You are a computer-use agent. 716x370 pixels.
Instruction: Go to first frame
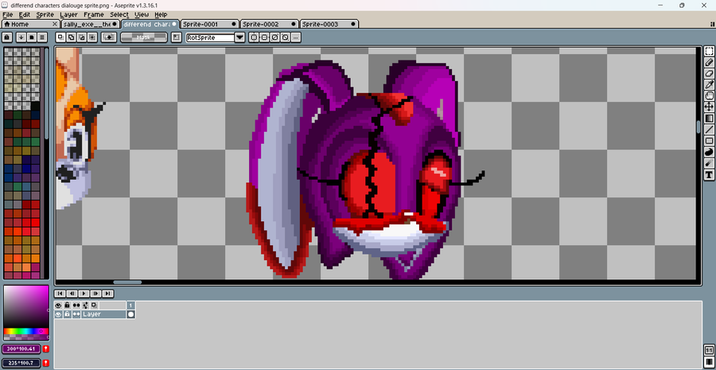tap(60, 294)
